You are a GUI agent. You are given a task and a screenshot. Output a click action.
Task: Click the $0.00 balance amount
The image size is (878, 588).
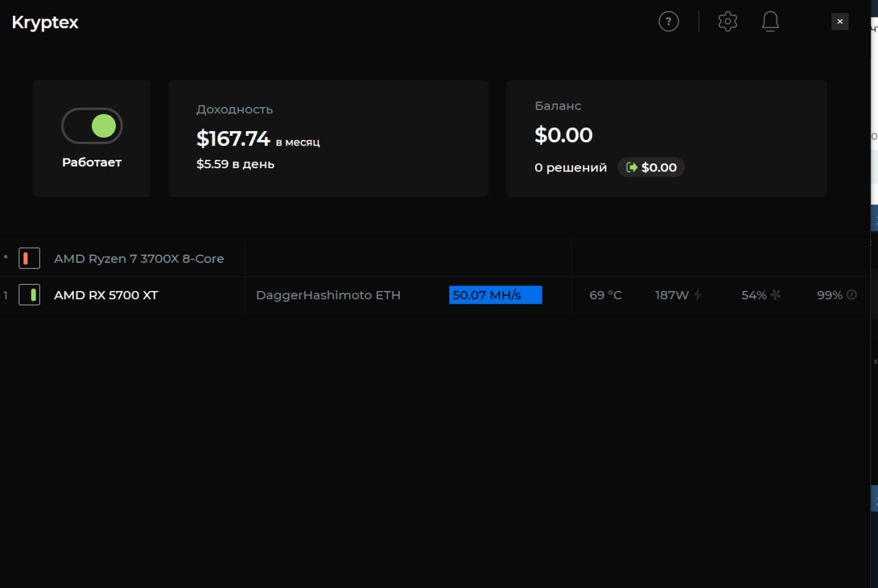tap(564, 135)
